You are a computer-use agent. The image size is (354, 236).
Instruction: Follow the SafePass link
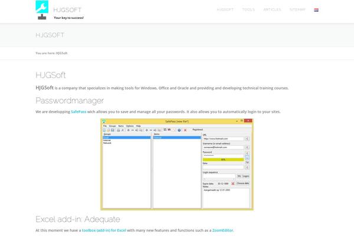point(78,112)
